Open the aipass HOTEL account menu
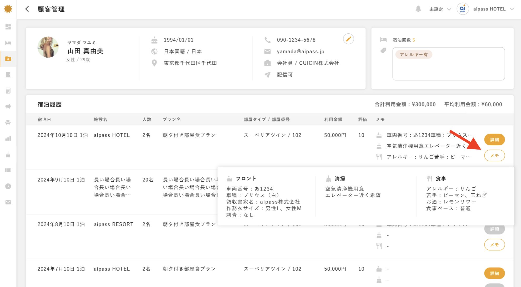Image resolution: width=521 pixels, height=287 pixels. [493, 9]
